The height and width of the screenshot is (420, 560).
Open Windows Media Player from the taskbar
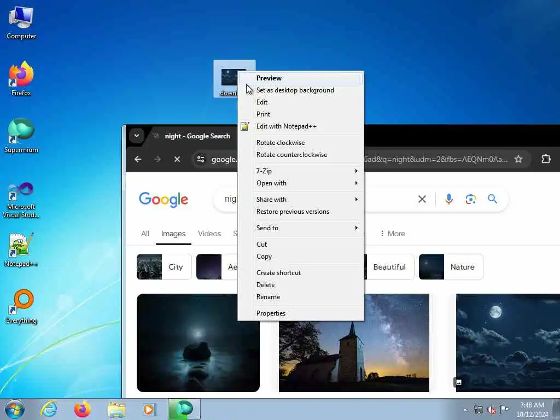149,409
